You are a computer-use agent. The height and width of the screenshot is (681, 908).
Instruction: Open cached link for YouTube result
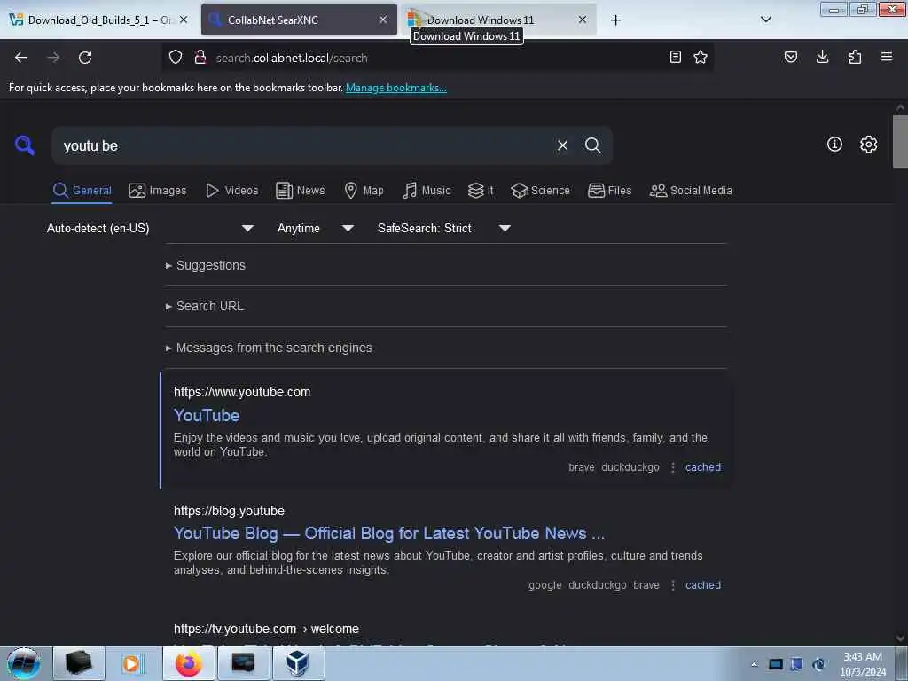tap(703, 467)
